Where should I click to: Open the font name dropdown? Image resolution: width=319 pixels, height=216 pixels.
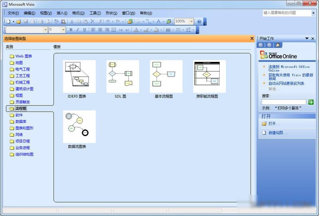coord(45,30)
